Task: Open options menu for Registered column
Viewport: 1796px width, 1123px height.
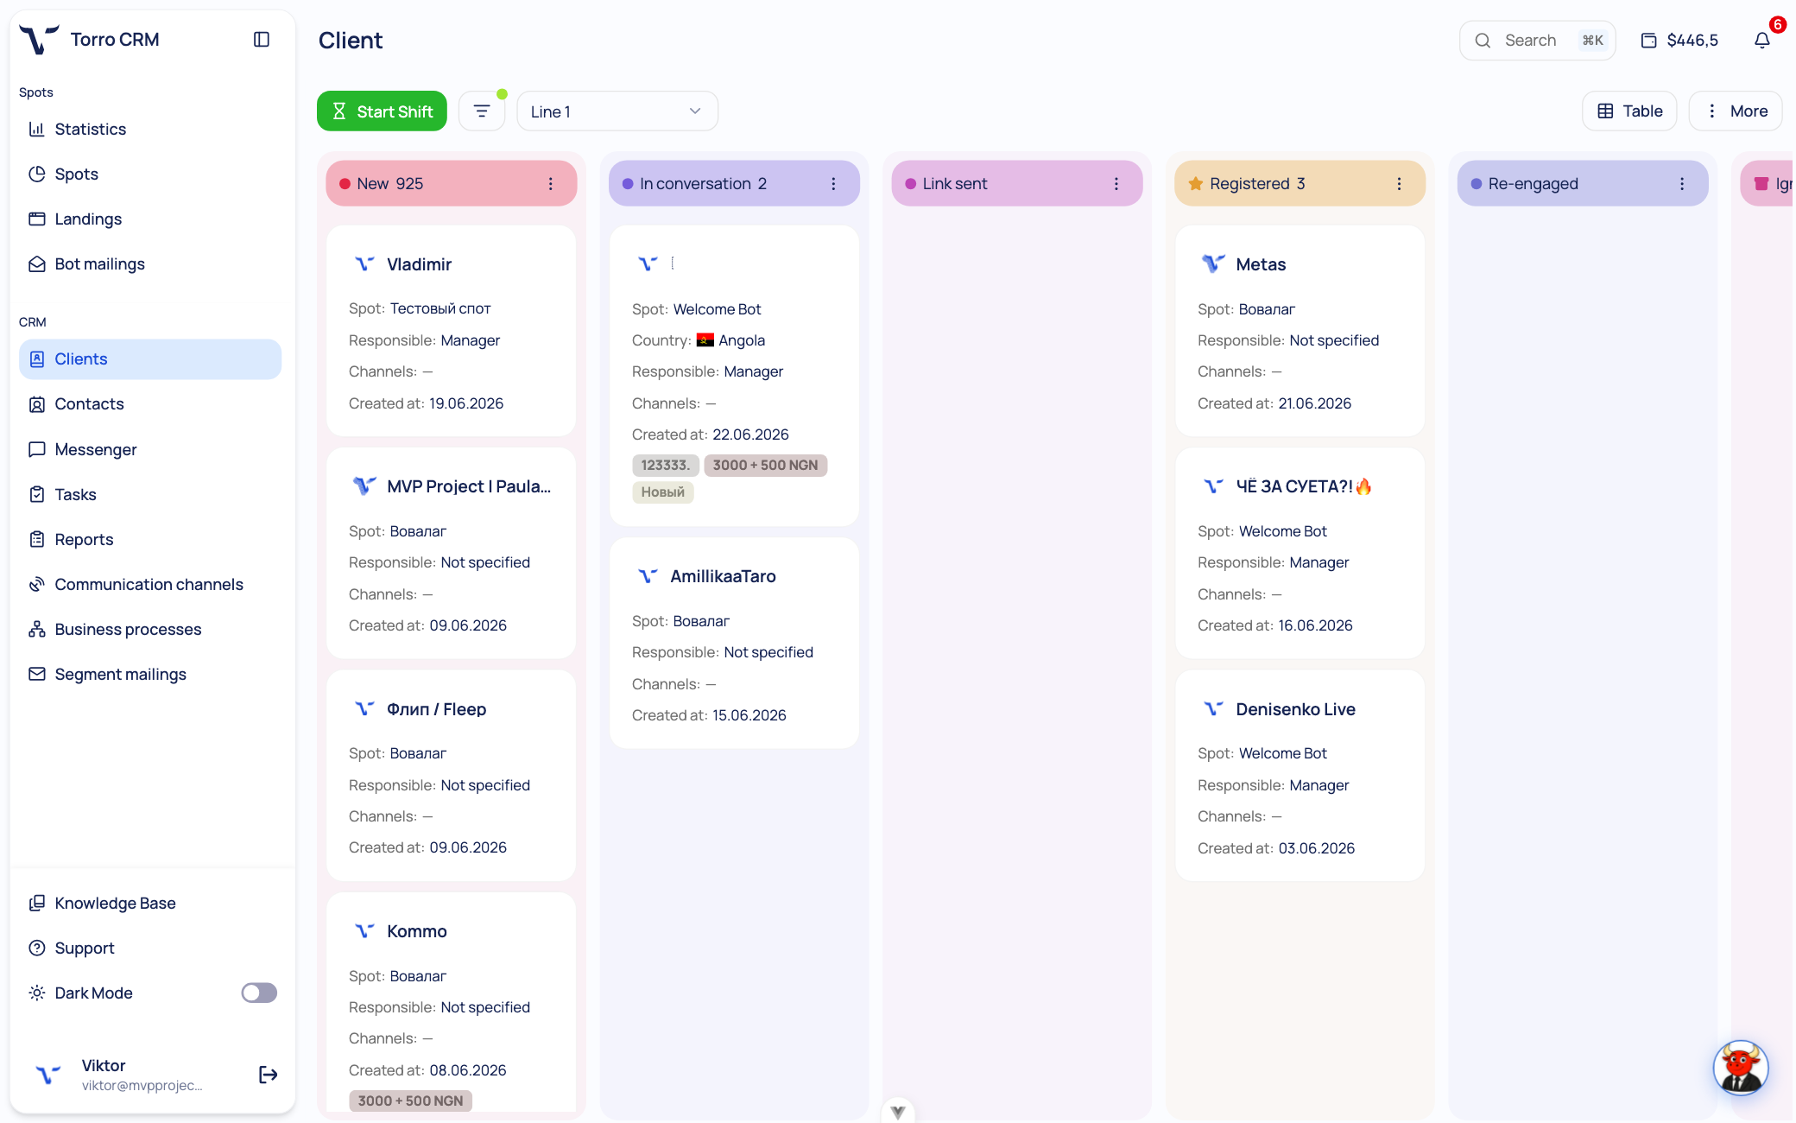Action: (1400, 184)
